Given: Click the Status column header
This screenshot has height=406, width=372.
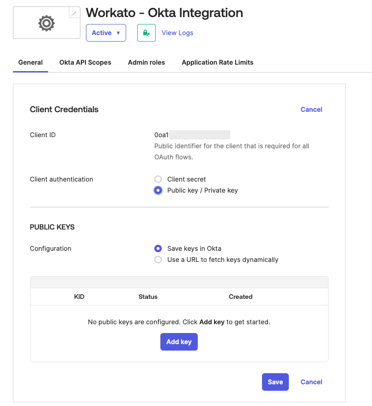Looking at the screenshot, I should [148, 297].
